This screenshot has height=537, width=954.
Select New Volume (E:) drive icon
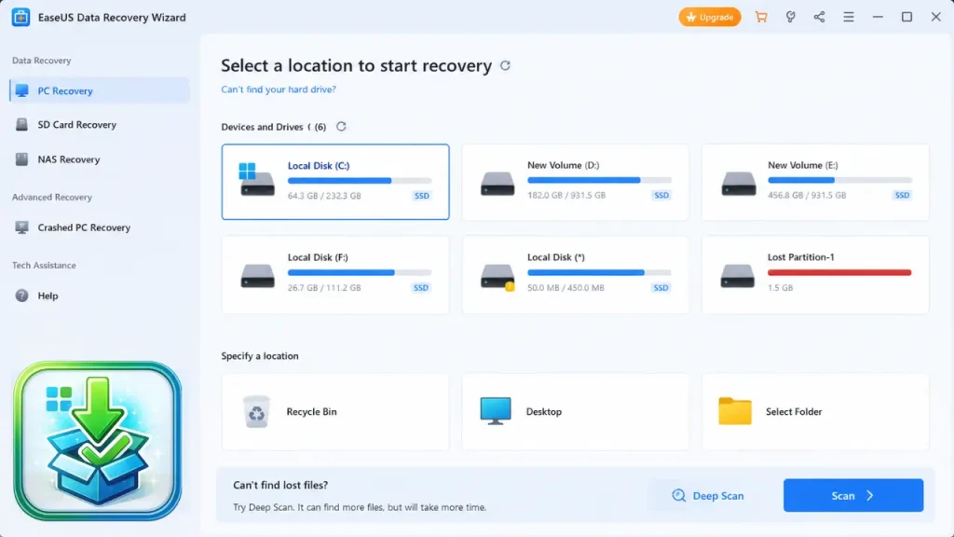(x=738, y=184)
